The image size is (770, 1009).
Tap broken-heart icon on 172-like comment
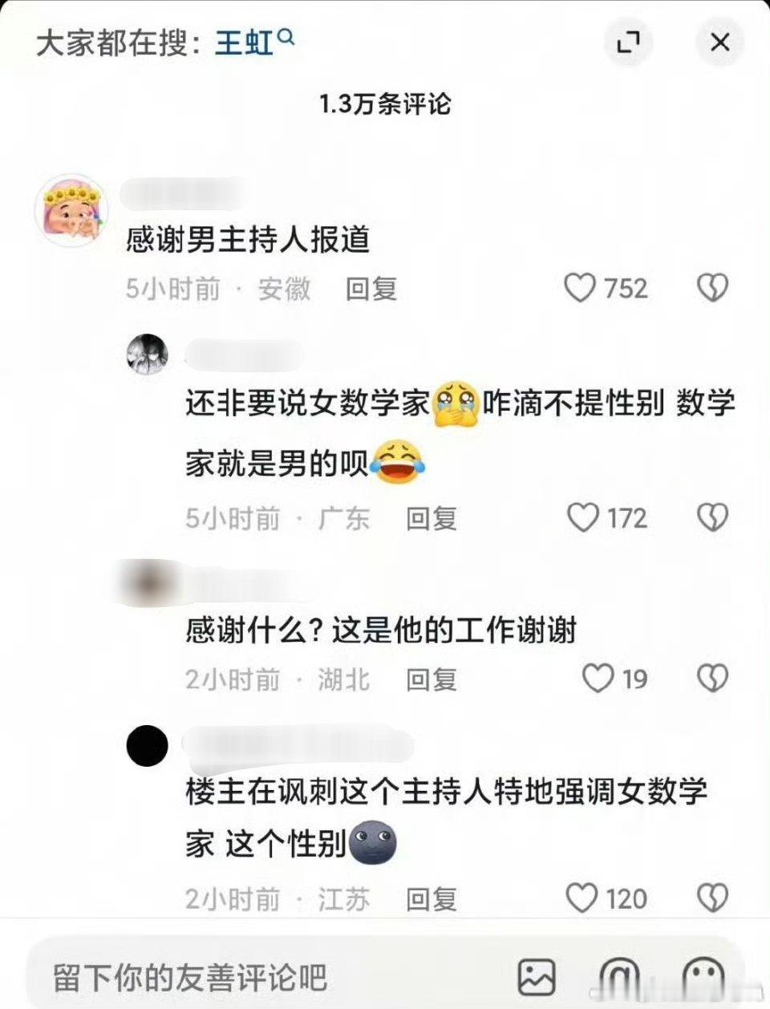coord(712,517)
